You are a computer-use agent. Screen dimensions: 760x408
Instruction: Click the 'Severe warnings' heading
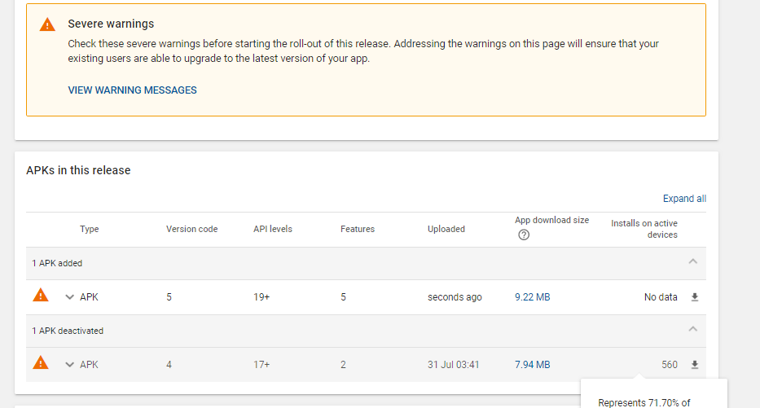pyautogui.click(x=111, y=24)
